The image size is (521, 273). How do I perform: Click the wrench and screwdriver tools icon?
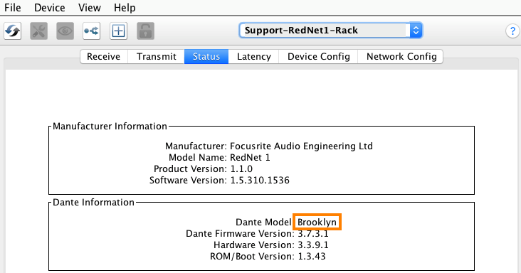(x=39, y=31)
